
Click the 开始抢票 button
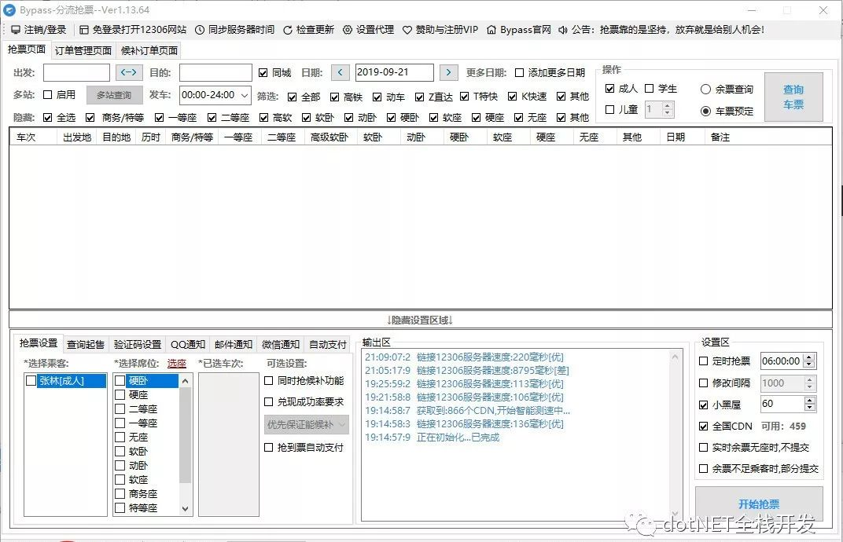(759, 504)
